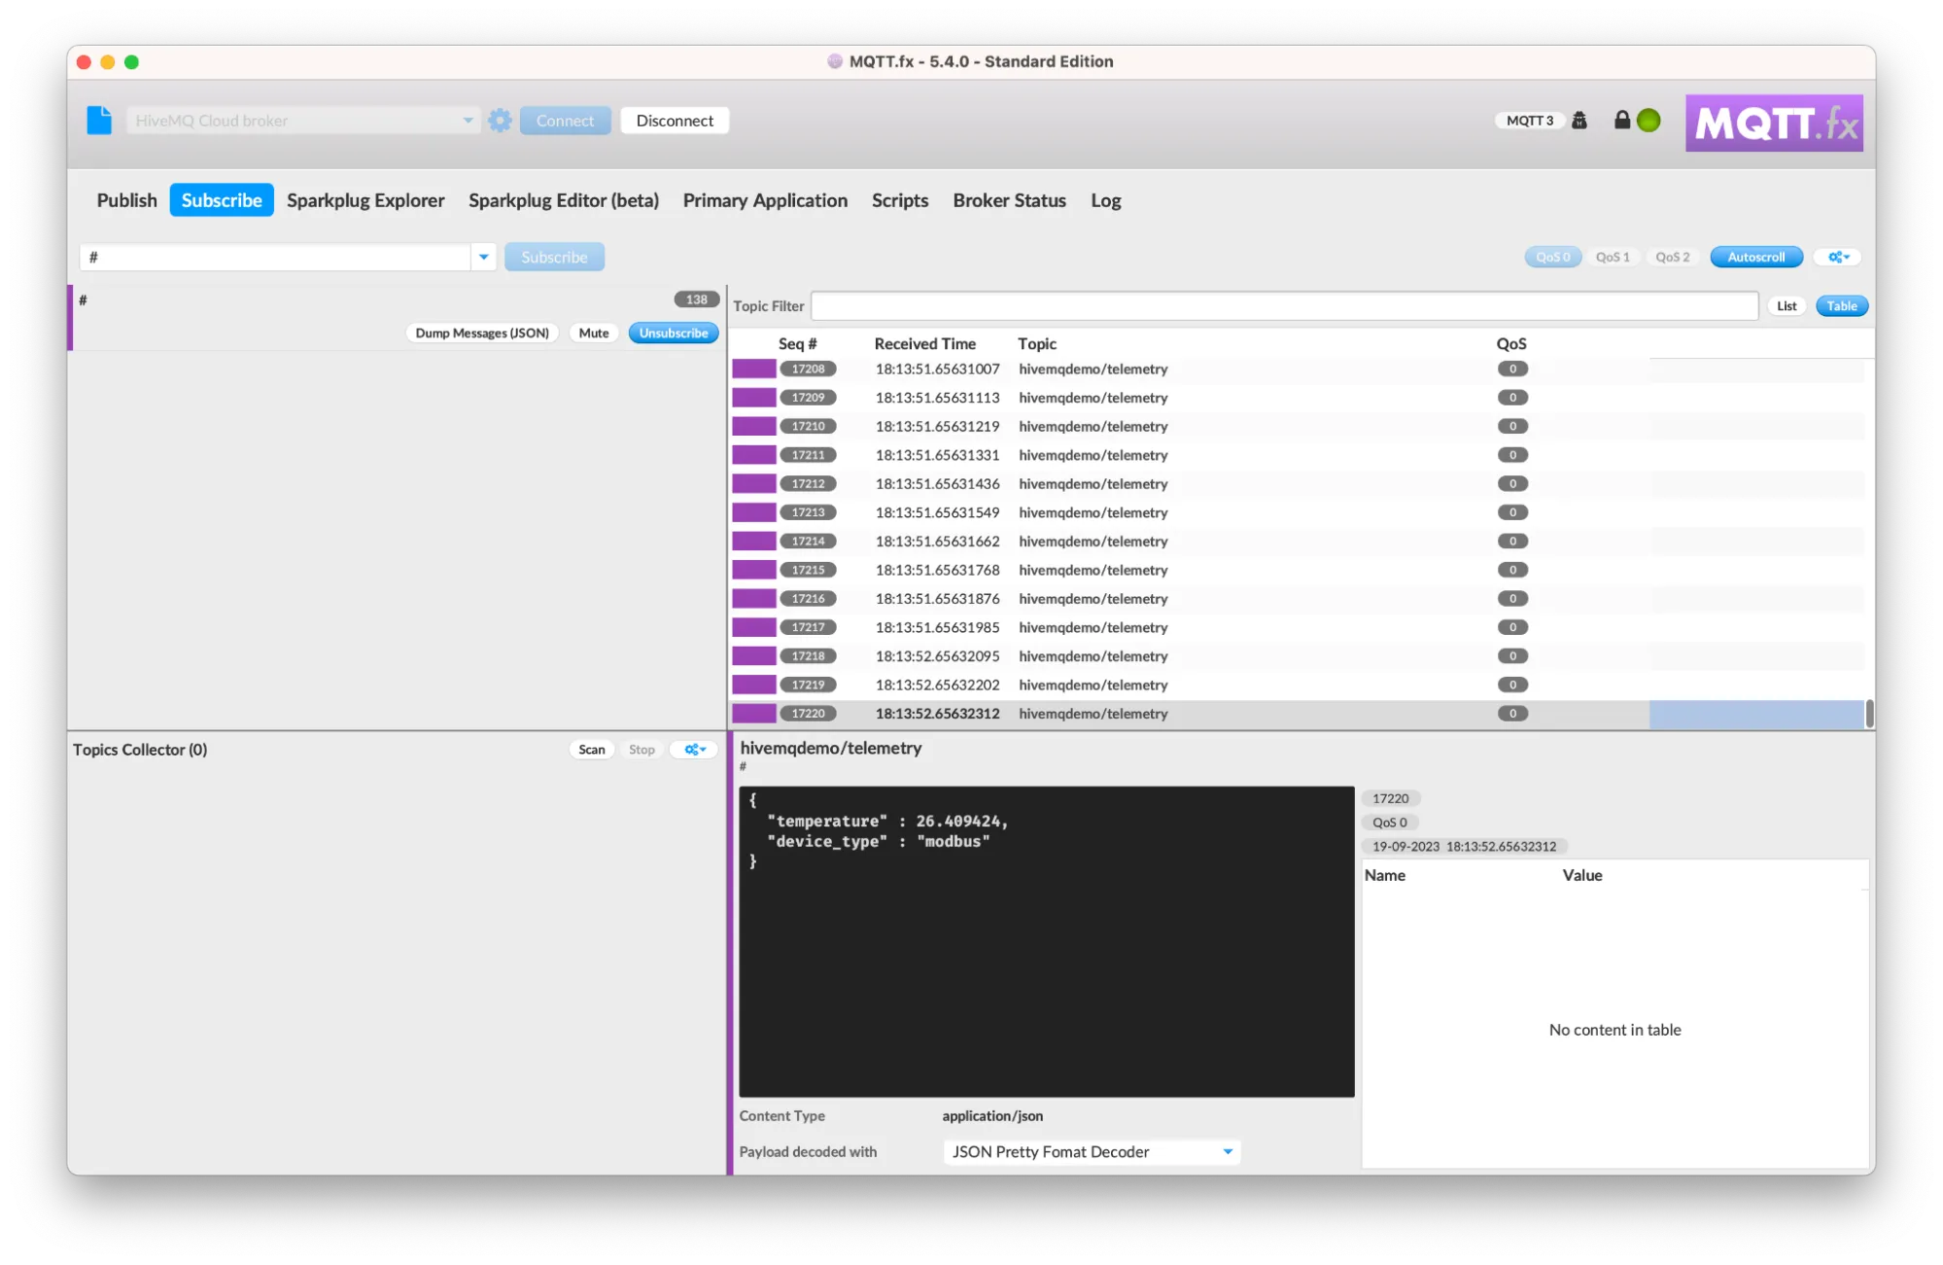The height and width of the screenshot is (1265, 1943).
Task: Click the green connection status indicator
Action: (1648, 121)
